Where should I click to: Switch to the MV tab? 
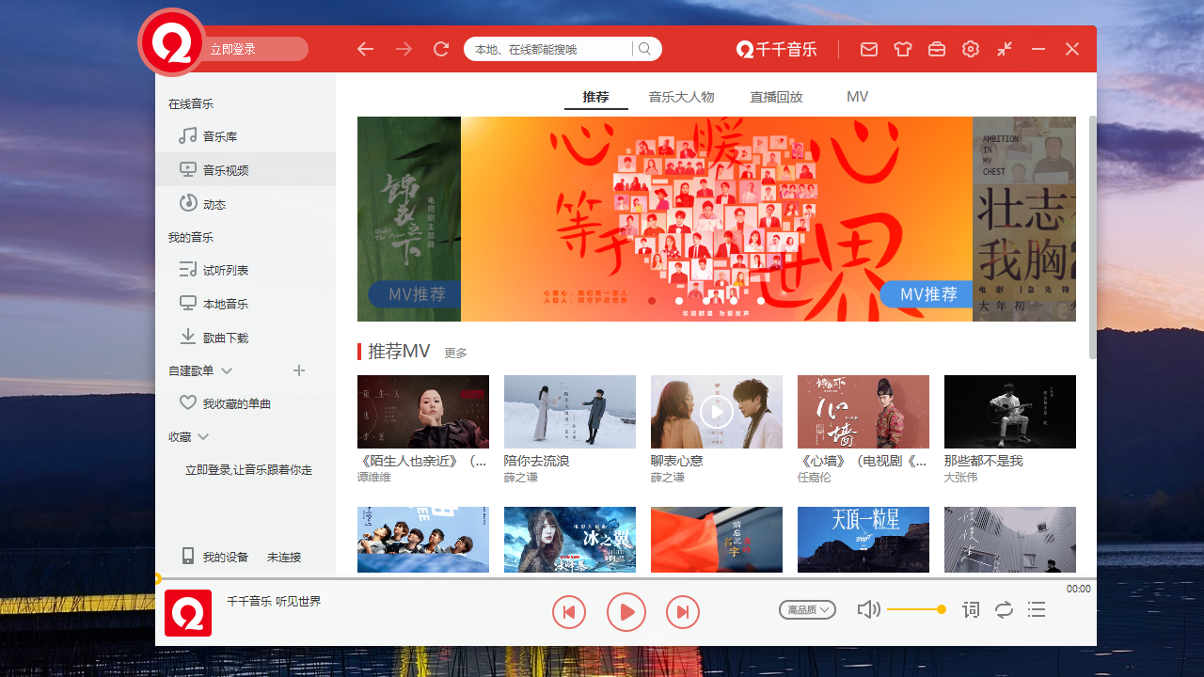click(857, 97)
